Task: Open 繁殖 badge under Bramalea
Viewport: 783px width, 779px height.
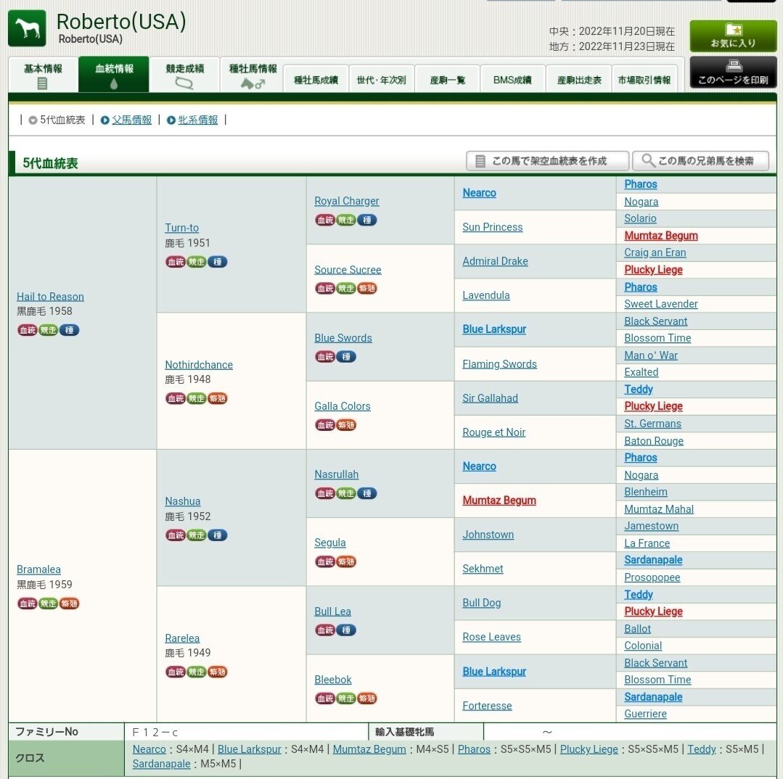Action: coord(70,603)
